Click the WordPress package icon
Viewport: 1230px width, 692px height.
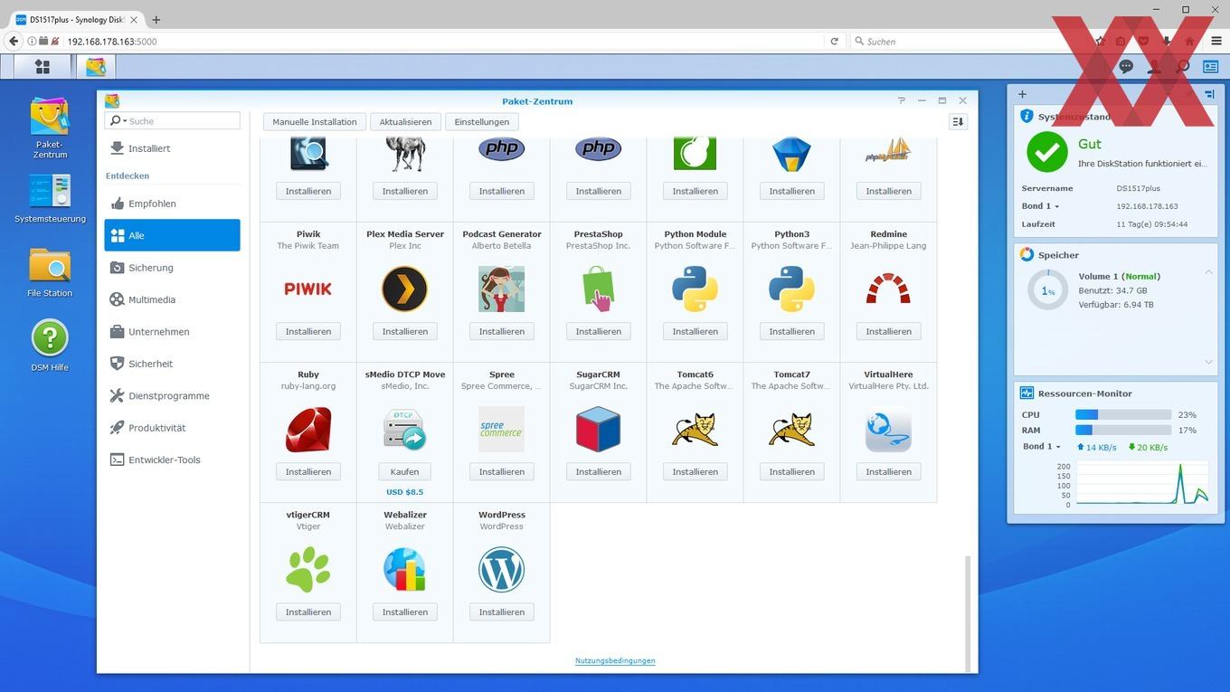502,569
